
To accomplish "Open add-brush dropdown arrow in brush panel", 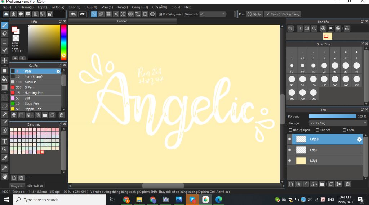I will point(32,115).
